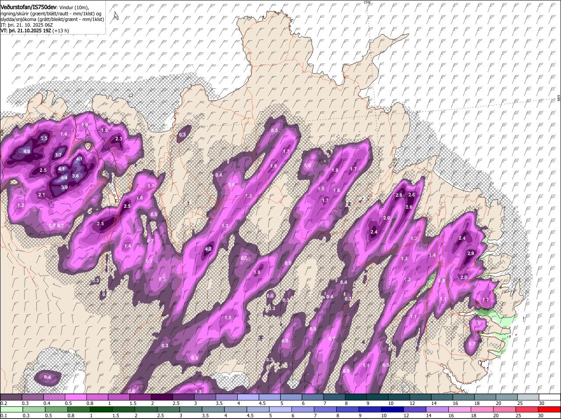Pick upper legend swatch starting at 0.2
The width and height of the screenshot is (561, 419).
[11, 397]
